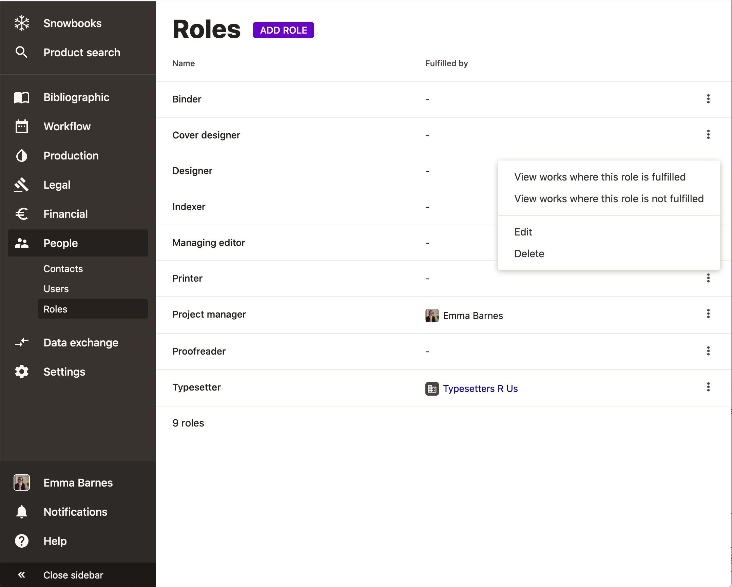Open the Binder row three-dot menu
Viewport: 732px width, 587px height.
[x=708, y=99]
